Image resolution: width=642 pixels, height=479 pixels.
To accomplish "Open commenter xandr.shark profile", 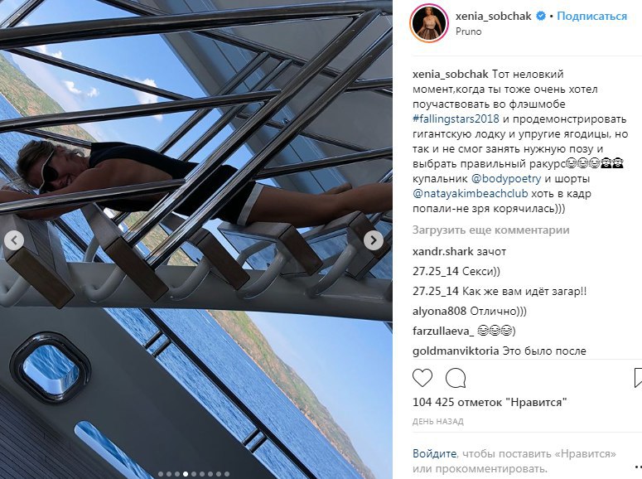I will click(x=442, y=251).
